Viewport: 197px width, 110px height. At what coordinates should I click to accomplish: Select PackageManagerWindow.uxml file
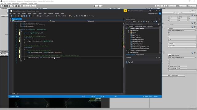pos(141,47)
